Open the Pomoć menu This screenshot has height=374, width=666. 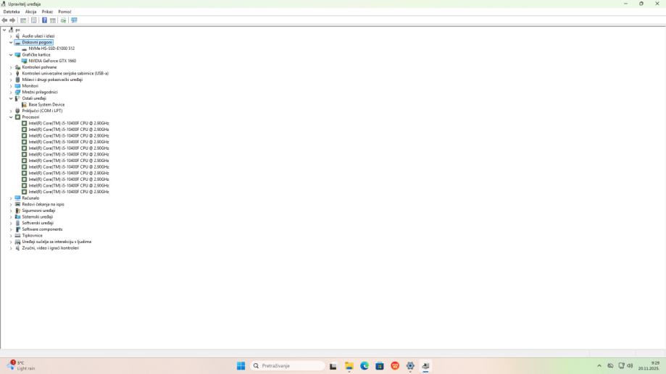65,12
